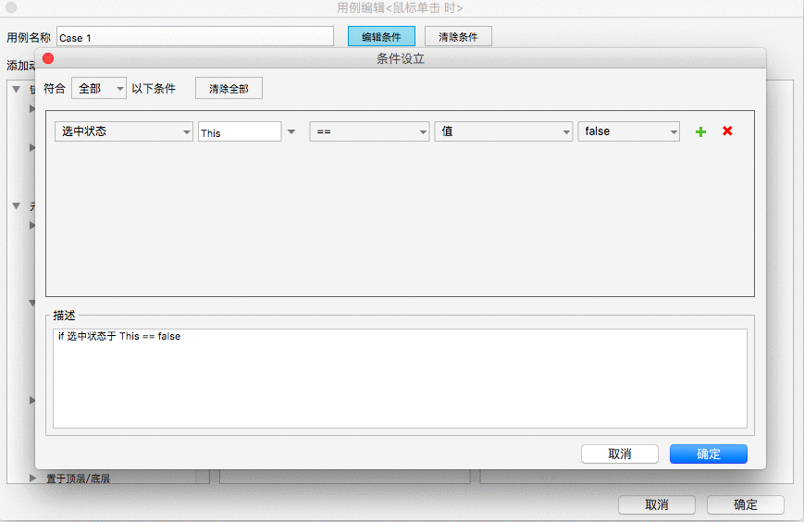Click 取消 in the 条件设立 dialog
The image size is (804, 522).
(x=619, y=454)
